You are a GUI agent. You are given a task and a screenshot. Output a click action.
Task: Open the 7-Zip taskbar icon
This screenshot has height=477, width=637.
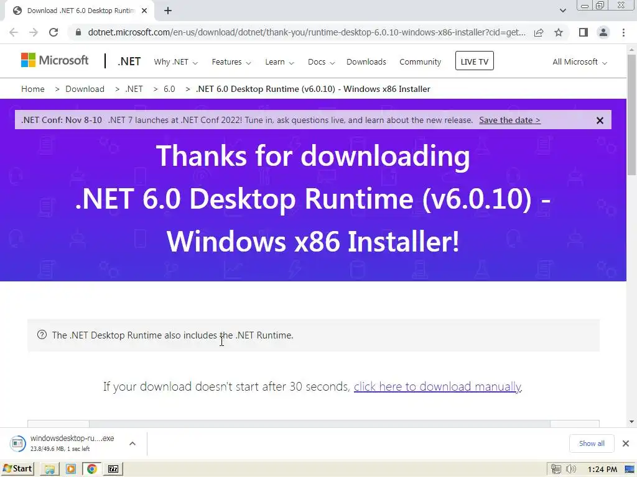pos(113,470)
